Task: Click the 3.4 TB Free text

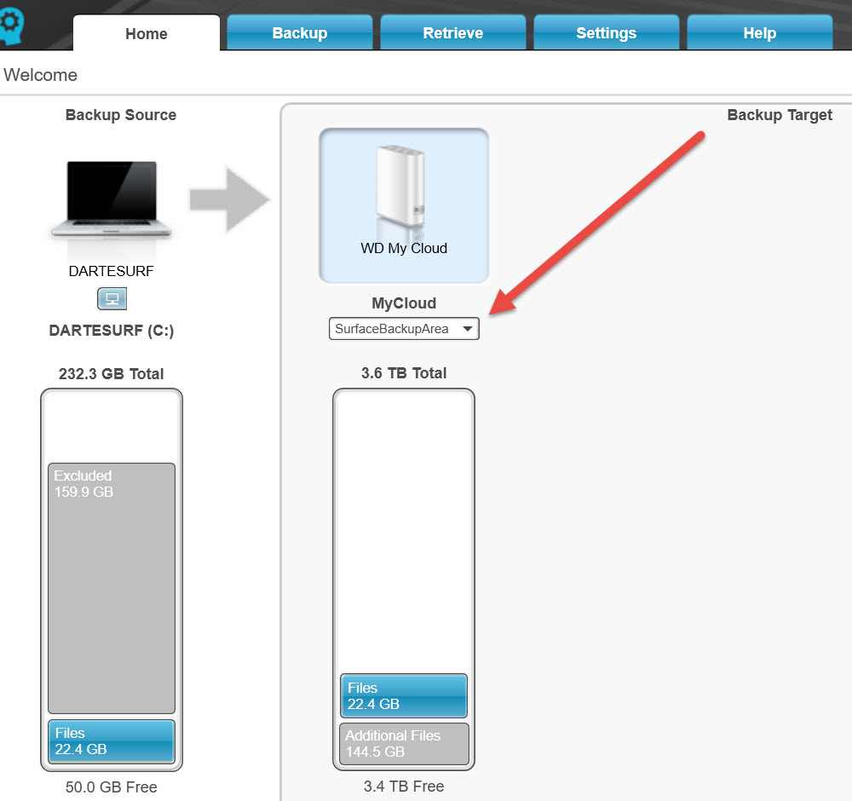Action: coord(404,787)
